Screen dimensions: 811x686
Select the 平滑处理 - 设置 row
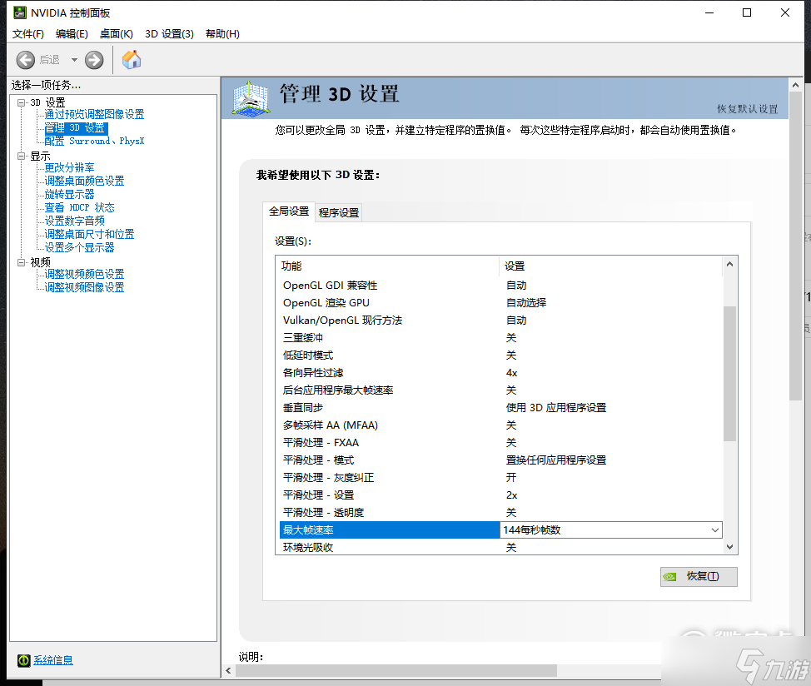click(x=499, y=495)
